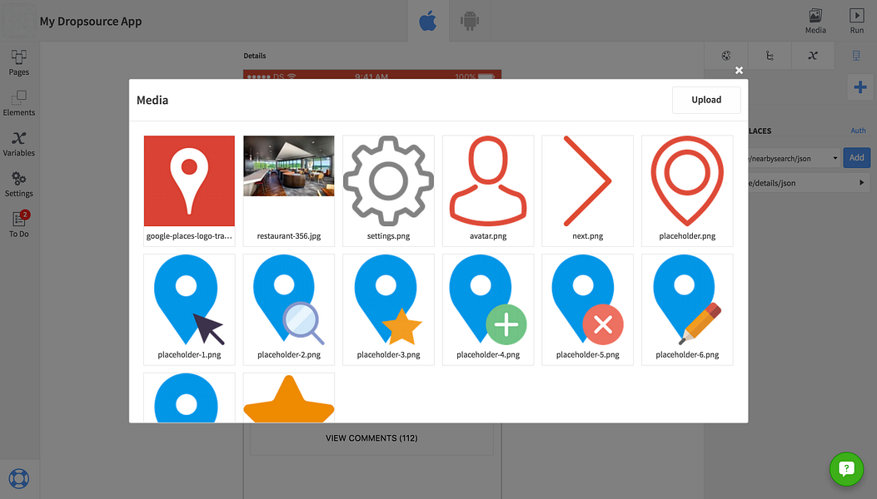The width and height of the screenshot is (877, 499).
Task: Open the Pages panel in sidebar
Action: click(x=19, y=62)
